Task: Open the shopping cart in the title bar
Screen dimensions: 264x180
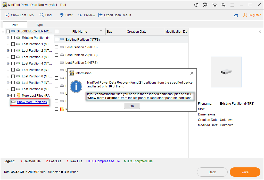Action: 214,5
